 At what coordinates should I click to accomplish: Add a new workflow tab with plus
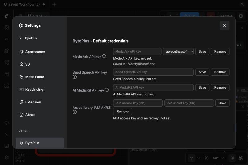coord(54,4)
